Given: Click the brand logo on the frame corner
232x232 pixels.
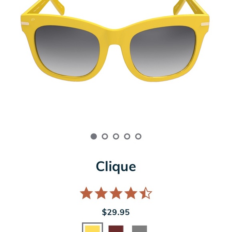Looking at the screenshot, I should click(33, 19).
